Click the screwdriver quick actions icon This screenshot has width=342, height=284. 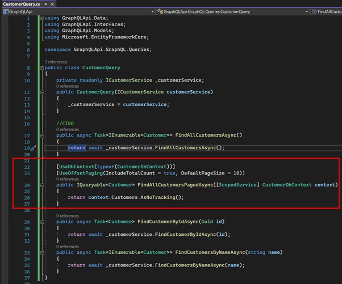[x=33, y=148]
